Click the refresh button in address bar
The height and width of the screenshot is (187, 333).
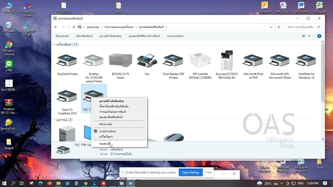pyautogui.click(x=279, y=27)
